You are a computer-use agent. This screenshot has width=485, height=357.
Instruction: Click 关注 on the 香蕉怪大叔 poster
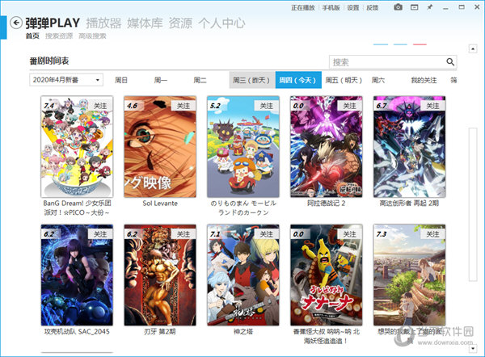point(350,234)
